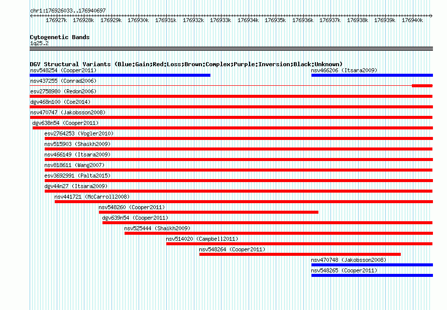Open nsv441721 (McCarroll2008) label
The width and height of the screenshot is (447, 310).
coord(92,197)
